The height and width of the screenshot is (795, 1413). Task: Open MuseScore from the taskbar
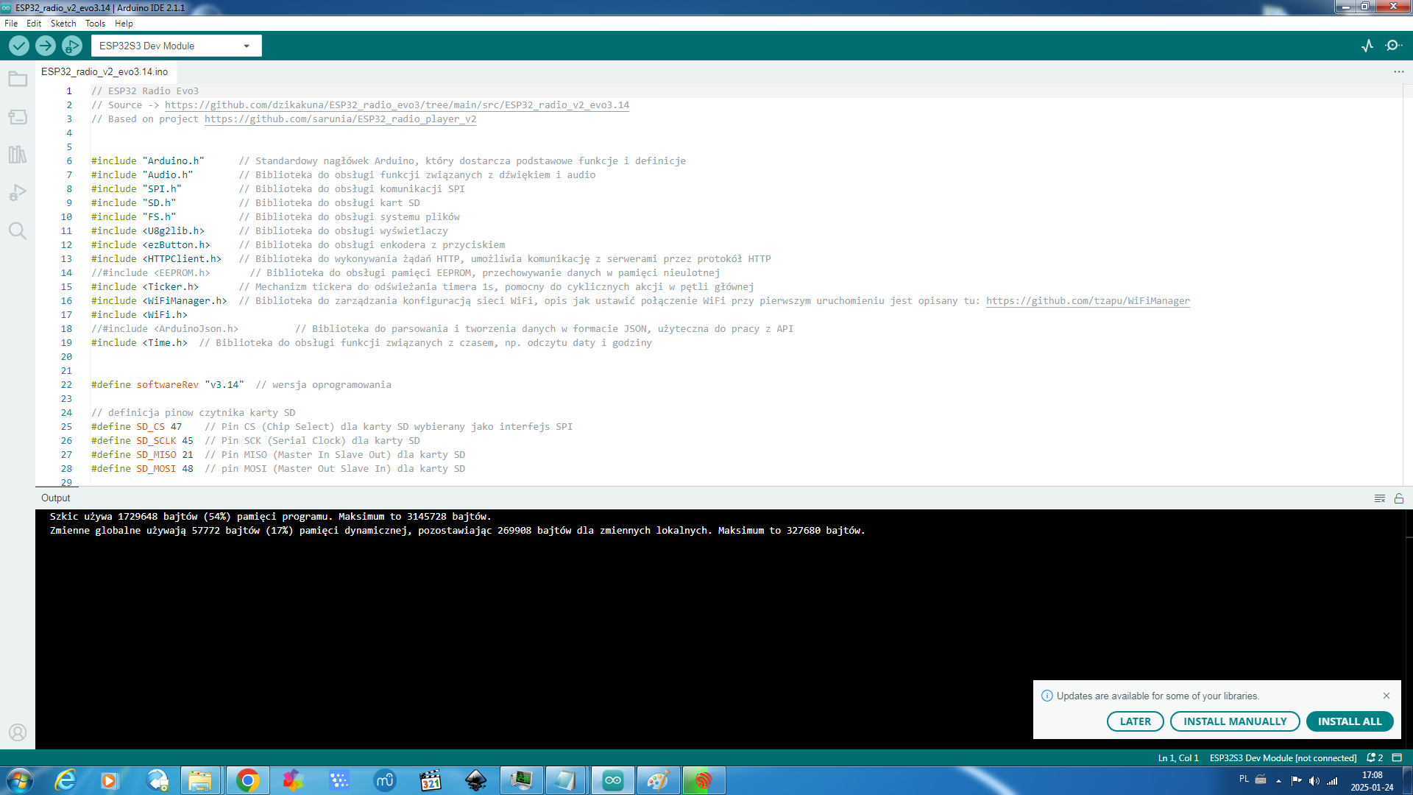click(385, 780)
